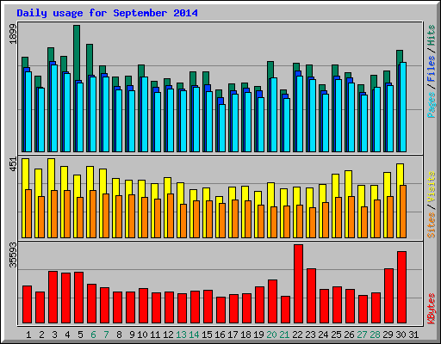Click the orange sites bar for day 1

pos(28,213)
